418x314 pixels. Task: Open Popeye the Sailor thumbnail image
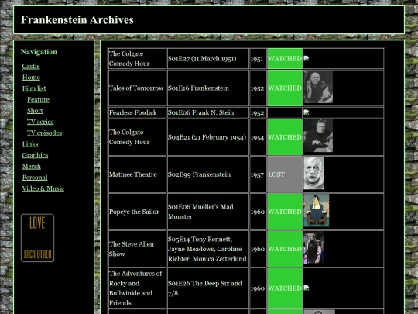(x=317, y=210)
